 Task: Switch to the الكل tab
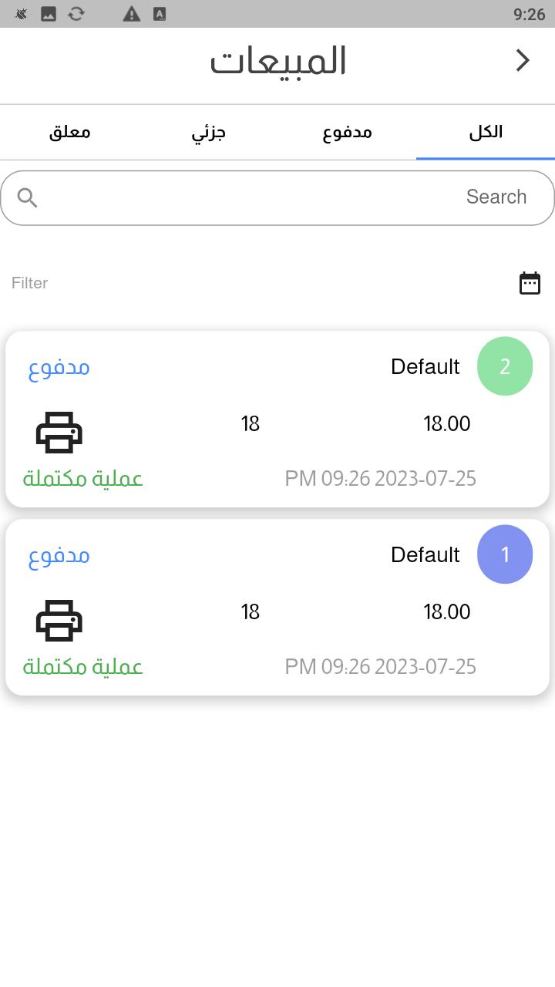click(486, 132)
